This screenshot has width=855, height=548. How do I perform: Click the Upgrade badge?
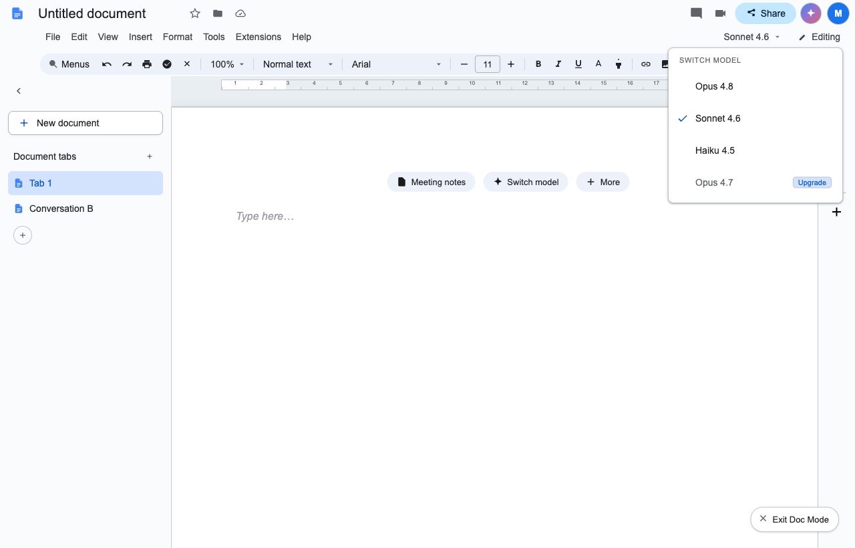coord(812,182)
